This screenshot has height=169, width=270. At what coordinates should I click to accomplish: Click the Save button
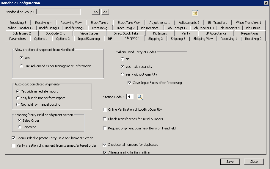tap(230, 162)
